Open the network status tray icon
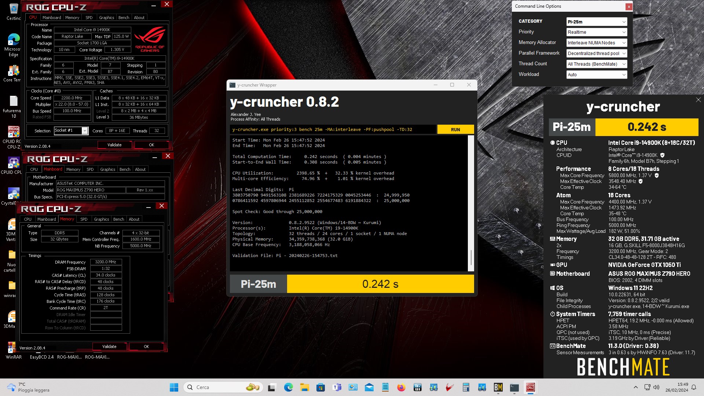Image resolution: width=704 pixels, height=396 pixels. point(647,387)
